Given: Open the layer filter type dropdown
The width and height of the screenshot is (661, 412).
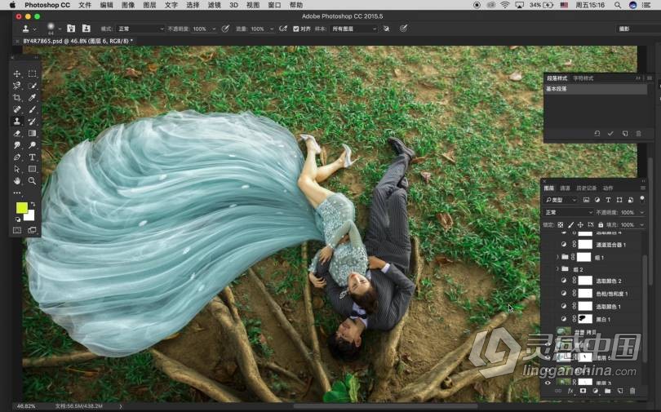Looking at the screenshot, I should coord(561,200).
